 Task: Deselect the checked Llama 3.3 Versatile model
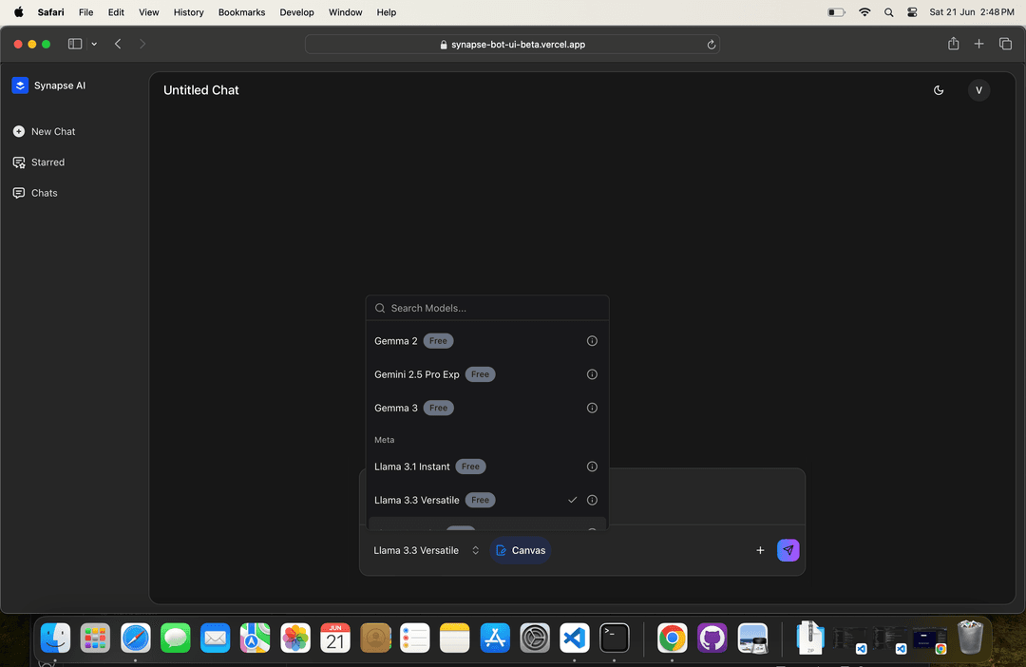pyautogui.click(x=572, y=499)
